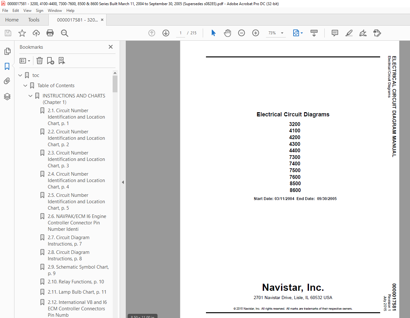
Task: Show Page Thumbnails panel
Action: click(x=7, y=51)
